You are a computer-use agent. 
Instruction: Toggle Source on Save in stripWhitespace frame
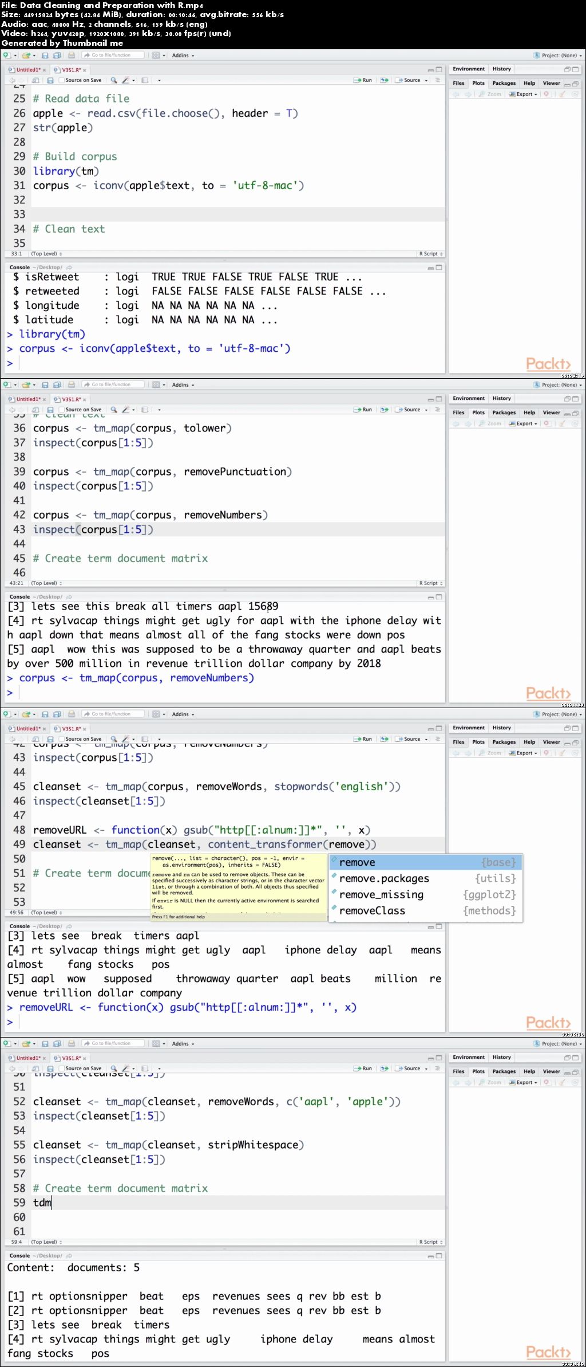(61, 1069)
